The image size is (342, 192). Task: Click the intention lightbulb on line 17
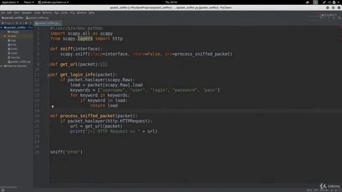[x=52, y=107]
